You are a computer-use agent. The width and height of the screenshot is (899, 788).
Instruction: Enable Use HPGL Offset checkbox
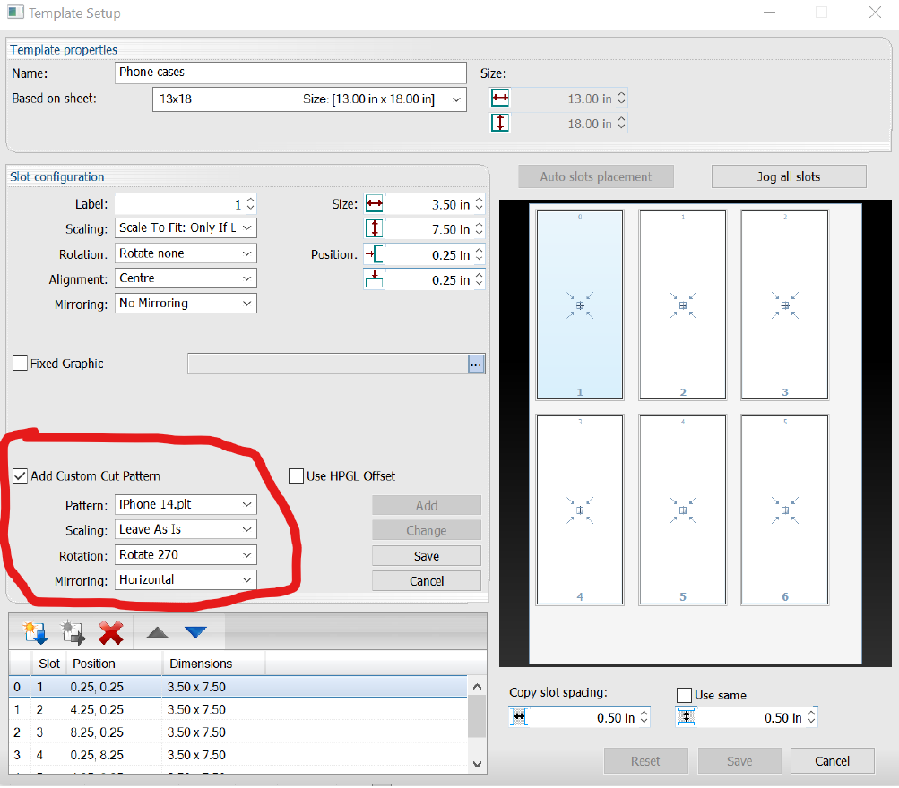[296, 475]
